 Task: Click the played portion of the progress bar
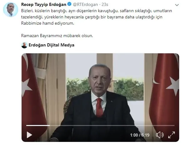(x=38, y=125)
